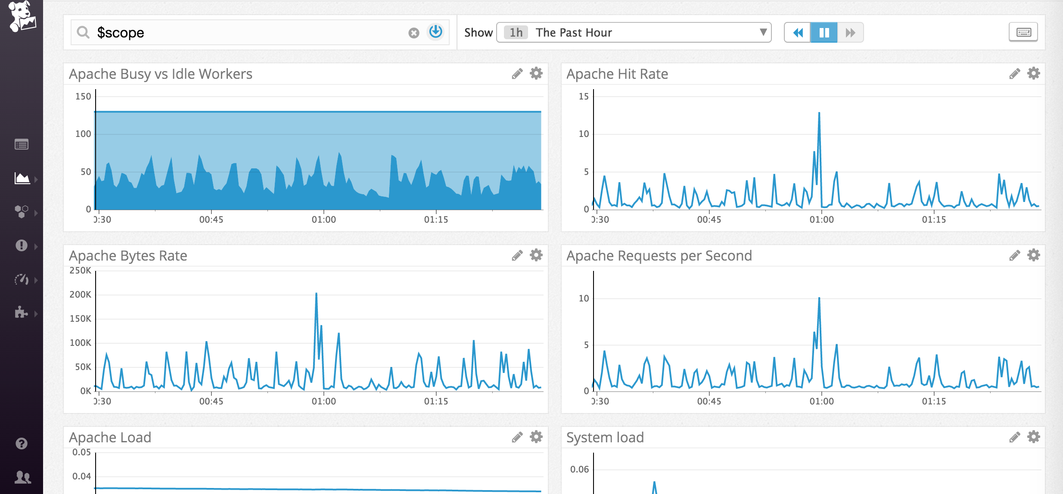Rewind the dashboard time window

[799, 32]
